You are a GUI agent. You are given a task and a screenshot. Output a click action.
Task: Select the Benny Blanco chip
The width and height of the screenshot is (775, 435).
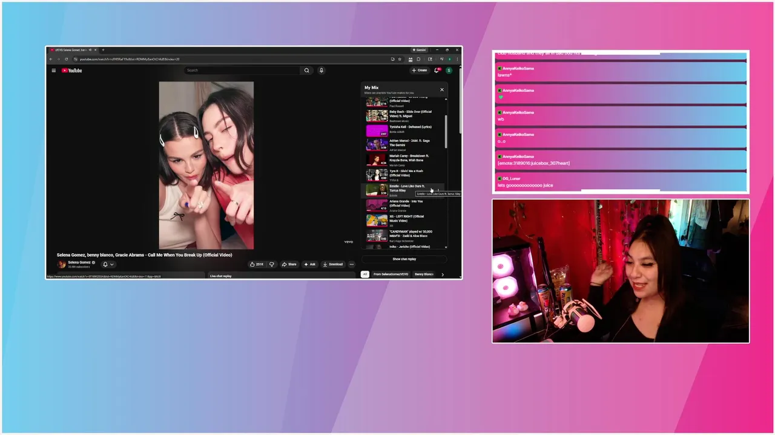(x=424, y=274)
